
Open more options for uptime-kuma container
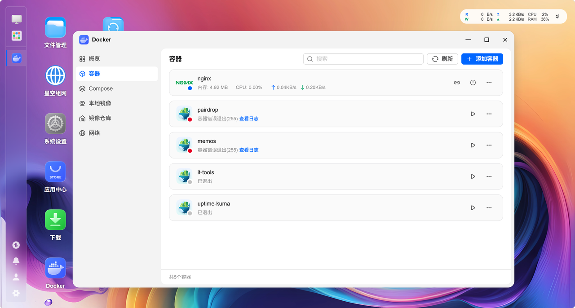pyautogui.click(x=489, y=208)
